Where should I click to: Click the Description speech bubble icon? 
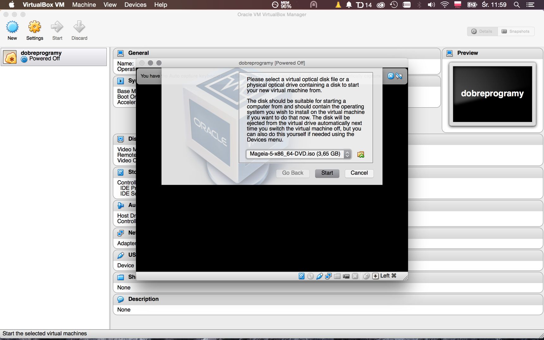pyautogui.click(x=121, y=299)
